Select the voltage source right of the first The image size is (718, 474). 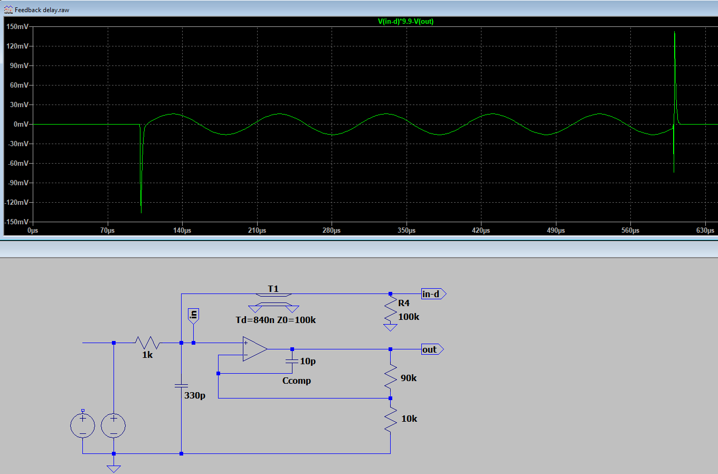114,425
